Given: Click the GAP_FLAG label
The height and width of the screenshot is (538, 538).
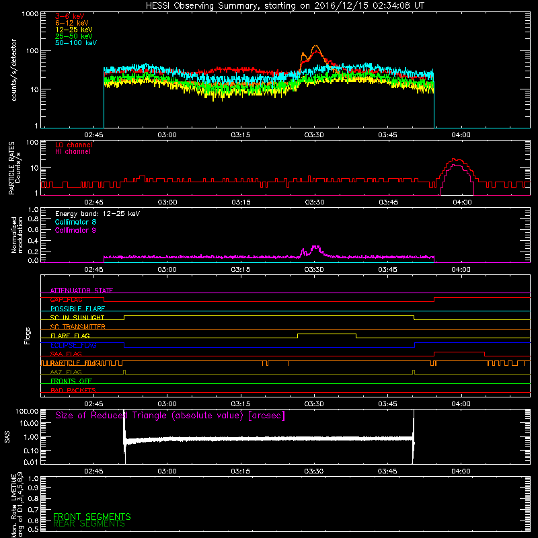Looking at the screenshot, I should coord(66,299).
